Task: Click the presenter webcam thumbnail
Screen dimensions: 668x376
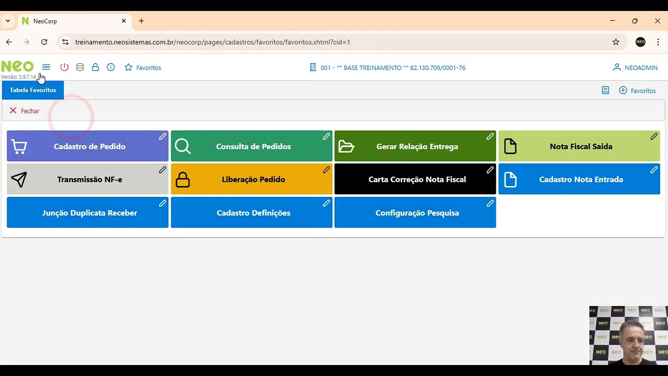Action: pos(628,335)
